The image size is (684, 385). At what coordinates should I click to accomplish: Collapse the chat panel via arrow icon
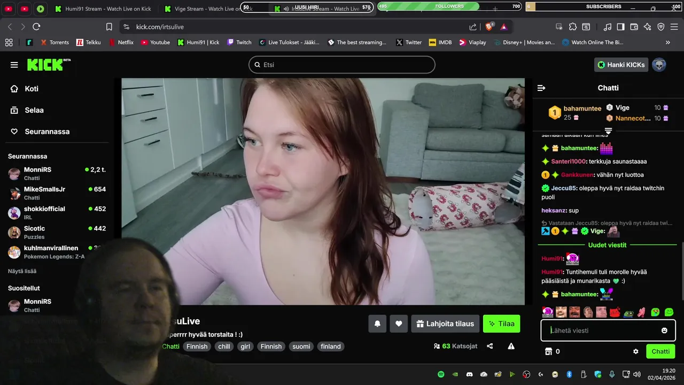point(541,88)
